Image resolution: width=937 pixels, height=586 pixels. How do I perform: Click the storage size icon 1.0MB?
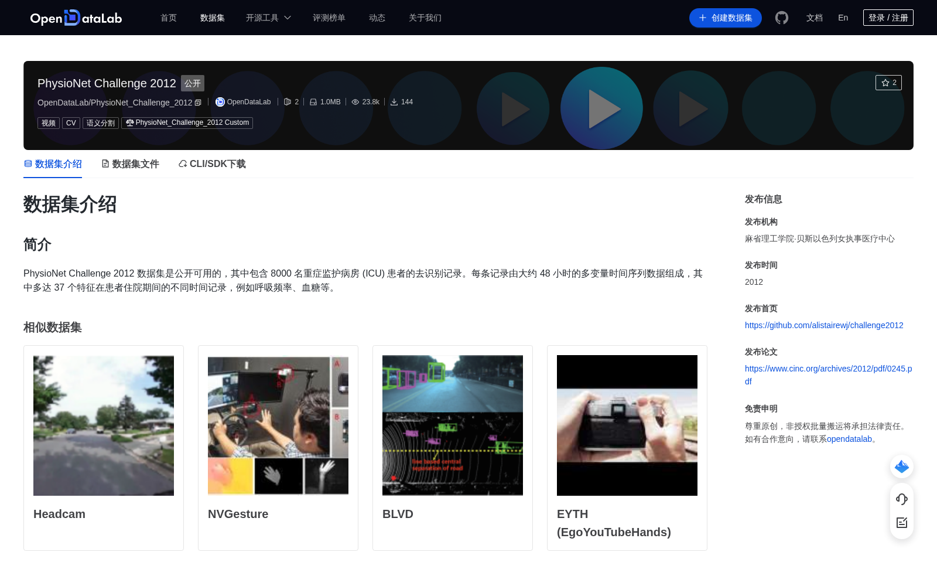[x=313, y=102]
